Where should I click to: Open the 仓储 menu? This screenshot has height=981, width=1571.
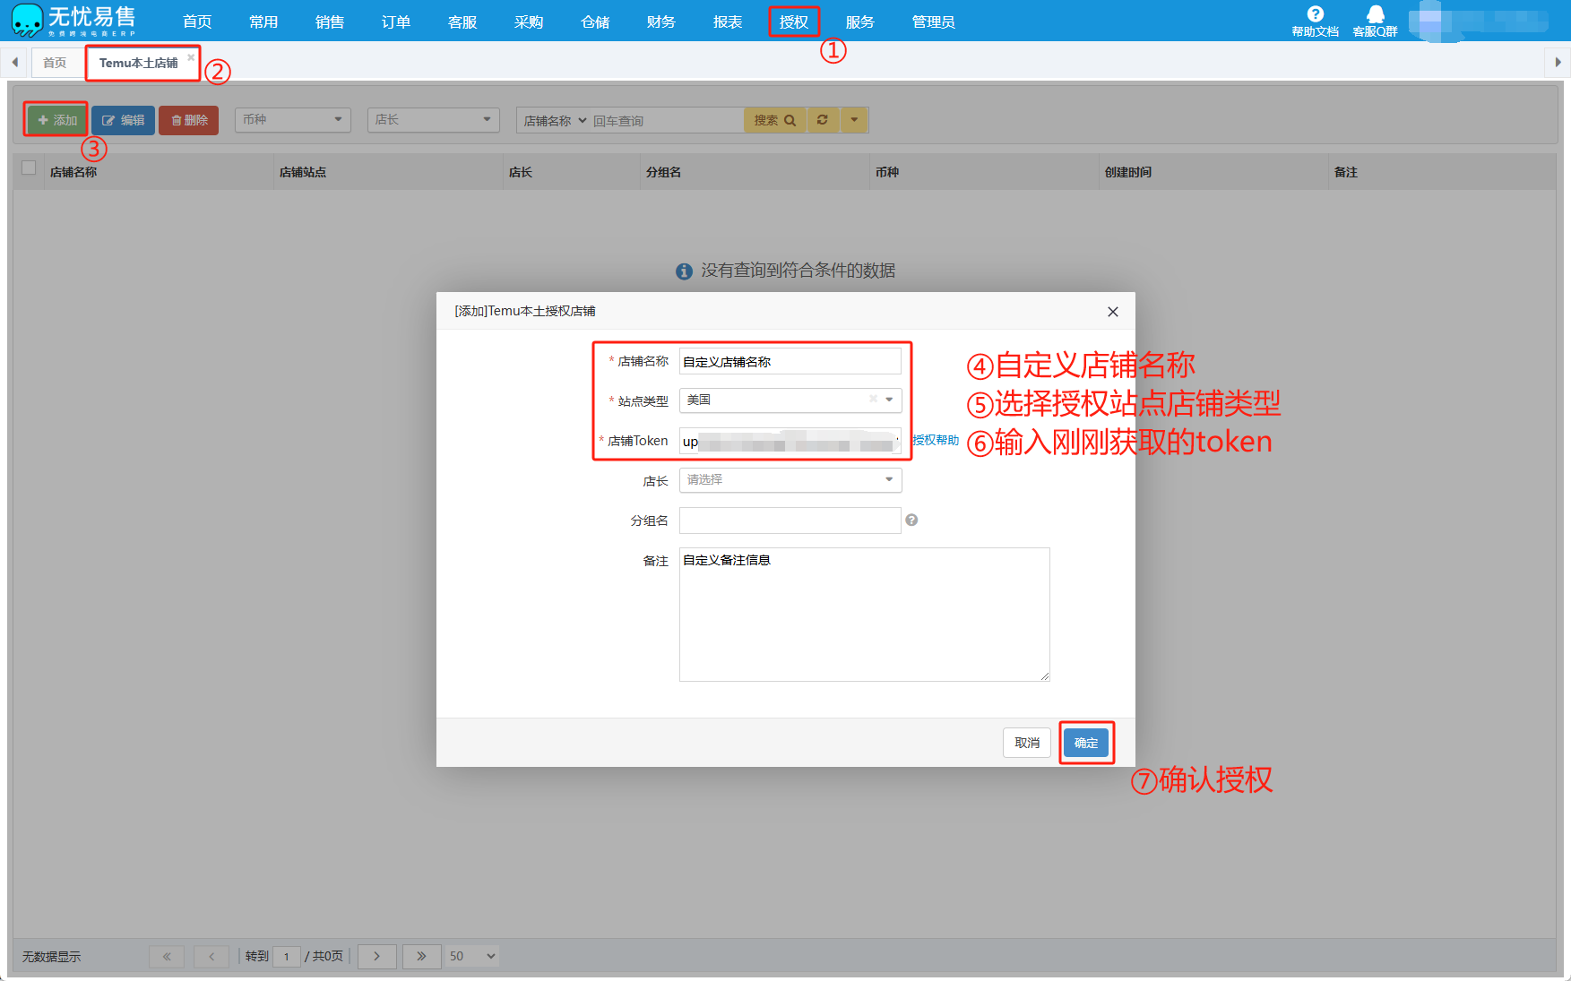tap(595, 22)
